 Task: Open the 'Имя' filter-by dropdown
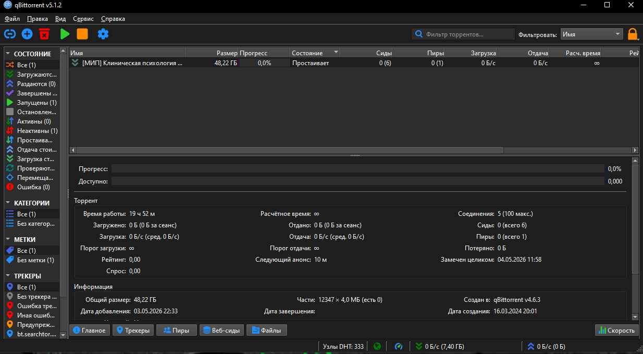click(592, 34)
